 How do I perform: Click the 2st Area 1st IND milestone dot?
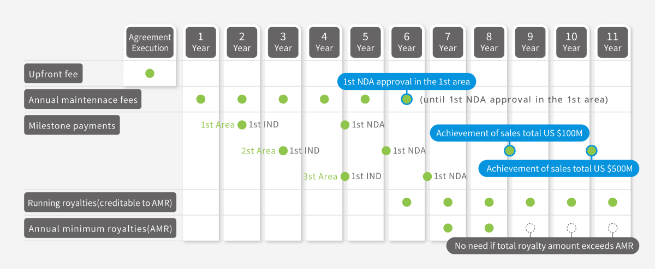(x=283, y=151)
